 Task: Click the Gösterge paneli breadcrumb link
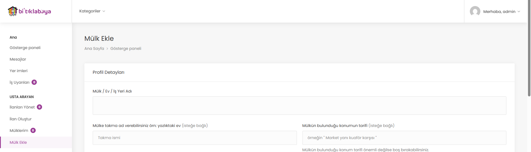tap(126, 48)
